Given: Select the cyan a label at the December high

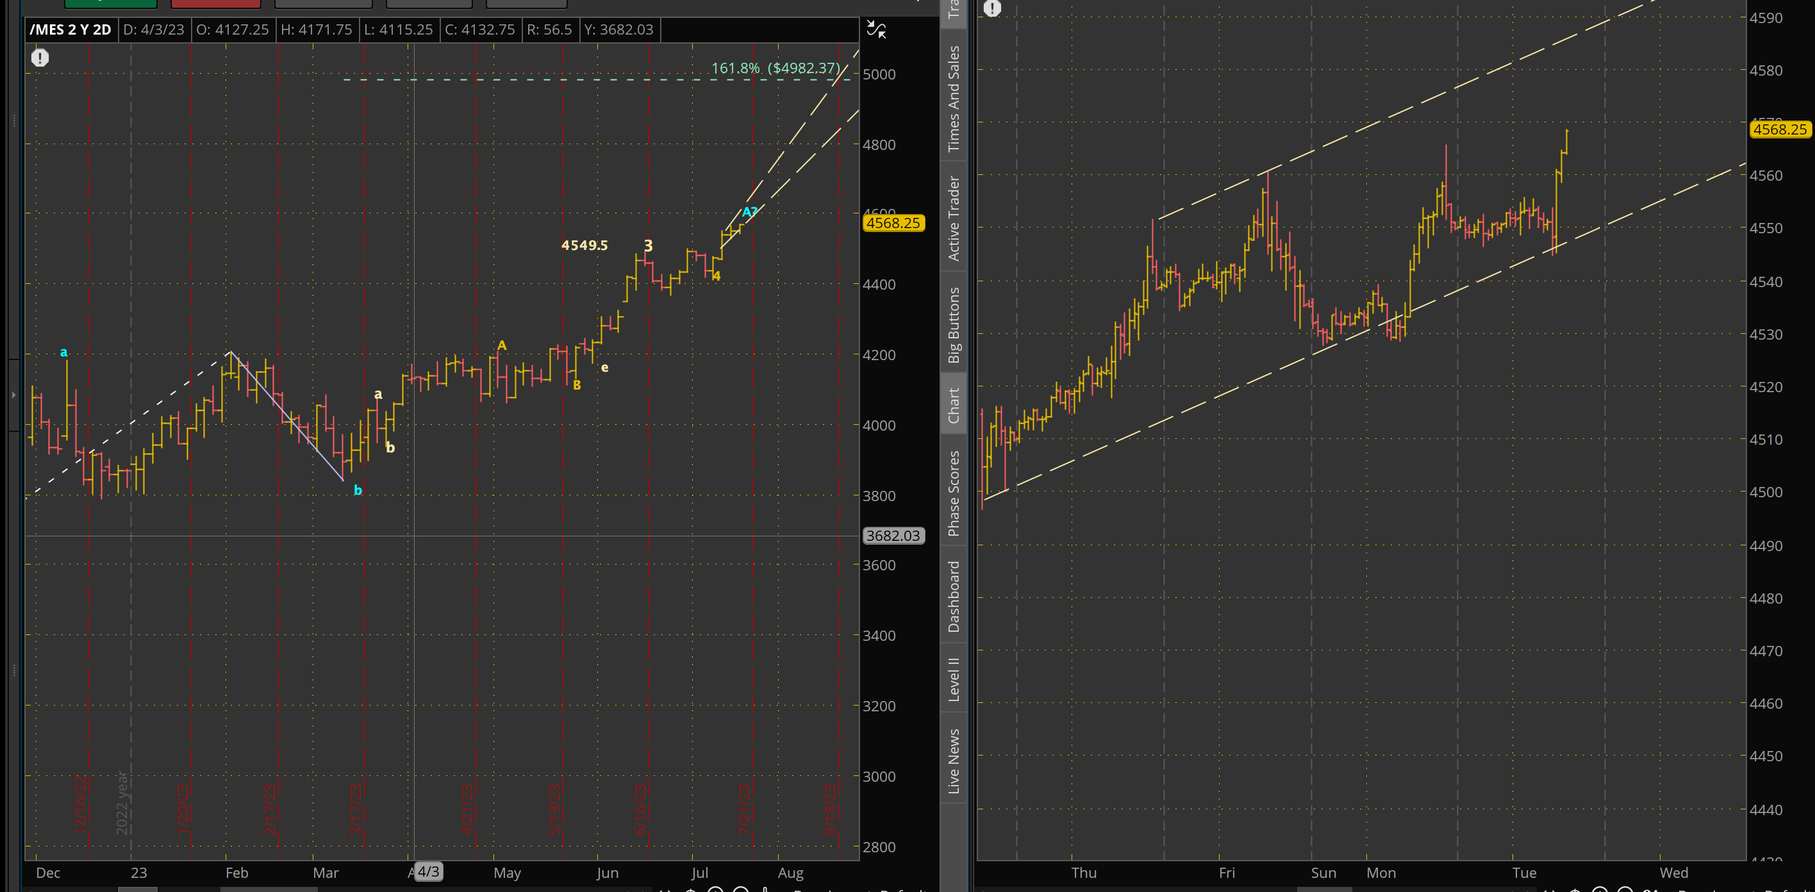Looking at the screenshot, I should coord(63,352).
